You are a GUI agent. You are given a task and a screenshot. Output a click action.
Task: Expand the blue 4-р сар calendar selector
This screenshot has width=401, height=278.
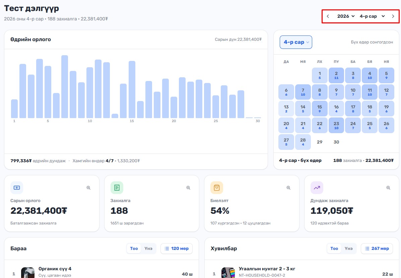(x=296, y=42)
